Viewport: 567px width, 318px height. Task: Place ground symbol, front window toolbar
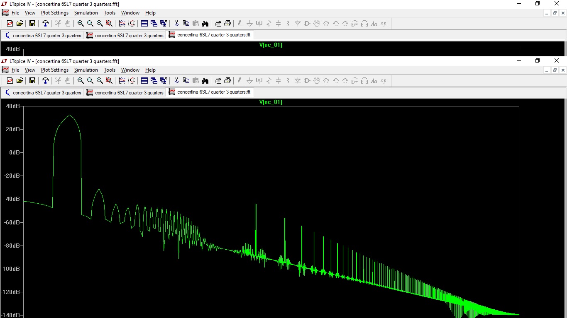click(250, 81)
